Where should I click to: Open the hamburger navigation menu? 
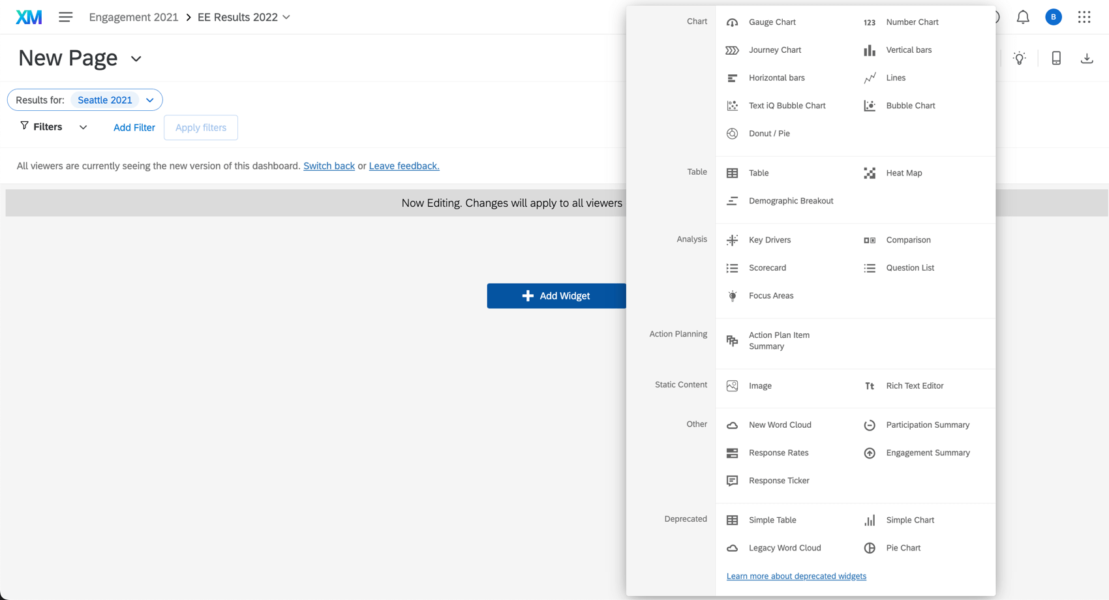[x=65, y=17]
